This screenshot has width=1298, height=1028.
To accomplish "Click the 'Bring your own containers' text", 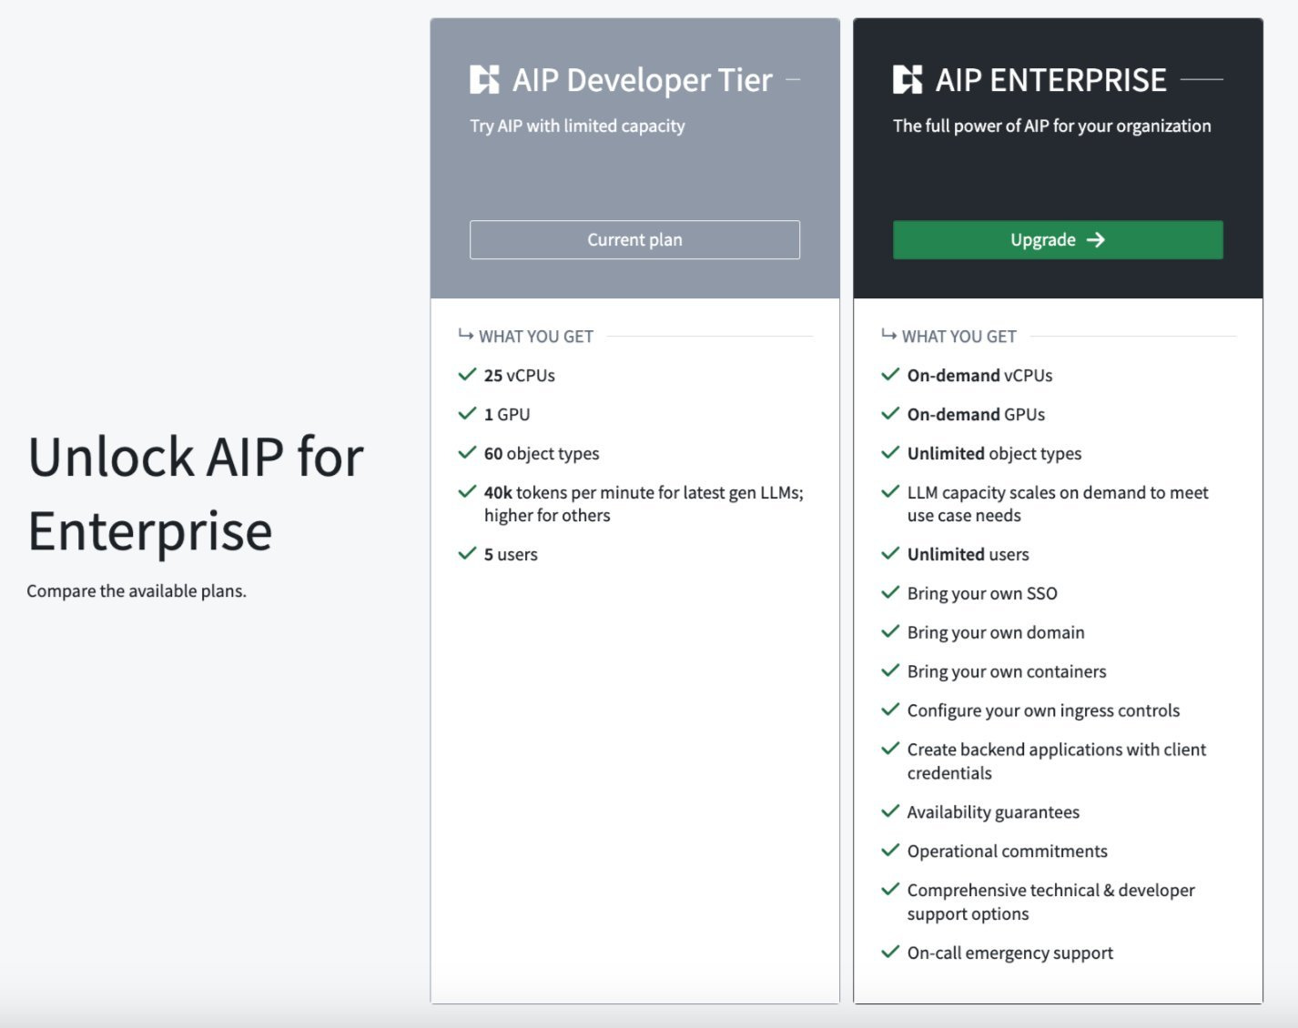I will click(1007, 672).
